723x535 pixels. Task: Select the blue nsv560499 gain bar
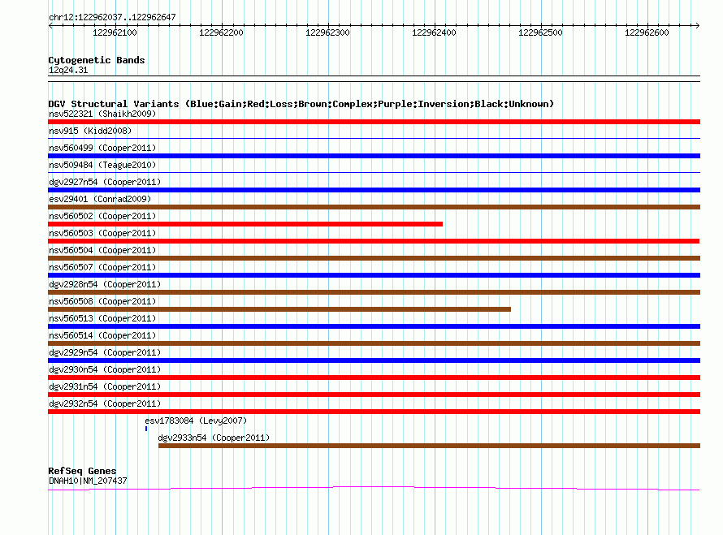click(x=374, y=156)
